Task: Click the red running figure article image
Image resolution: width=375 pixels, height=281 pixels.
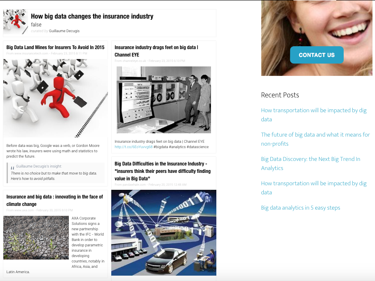Action: tap(56, 98)
